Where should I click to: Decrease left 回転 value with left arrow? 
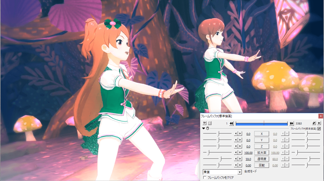236,165
